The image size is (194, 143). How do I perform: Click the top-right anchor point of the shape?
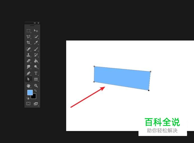151,72
